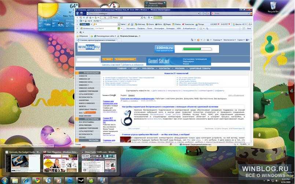Open Recycle Bin on the desktop

tap(273, 7)
